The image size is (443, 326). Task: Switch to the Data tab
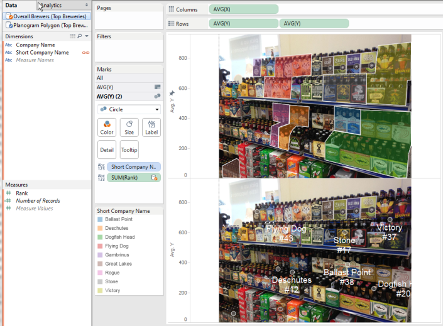point(11,5)
